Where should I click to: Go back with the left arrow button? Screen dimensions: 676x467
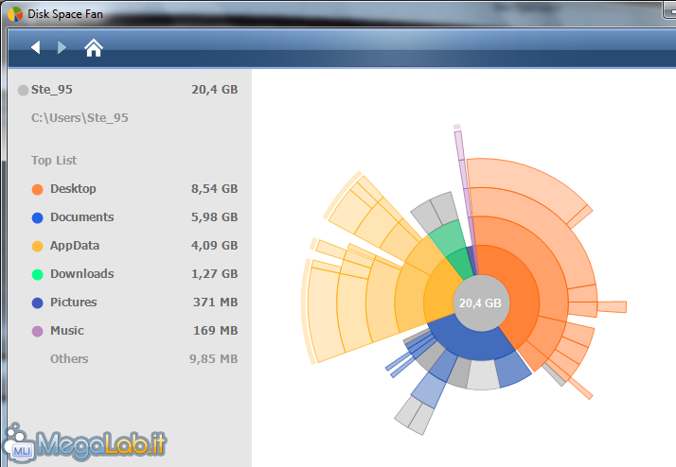(x=36, y=47)
